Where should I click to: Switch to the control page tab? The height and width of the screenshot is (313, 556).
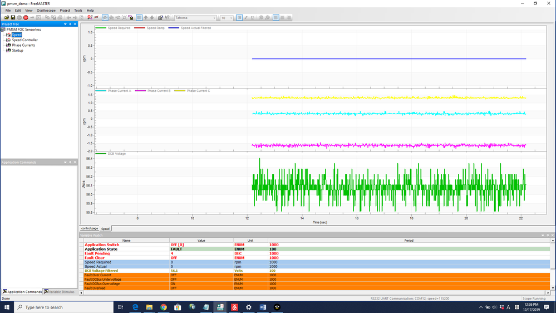point(90,228)
